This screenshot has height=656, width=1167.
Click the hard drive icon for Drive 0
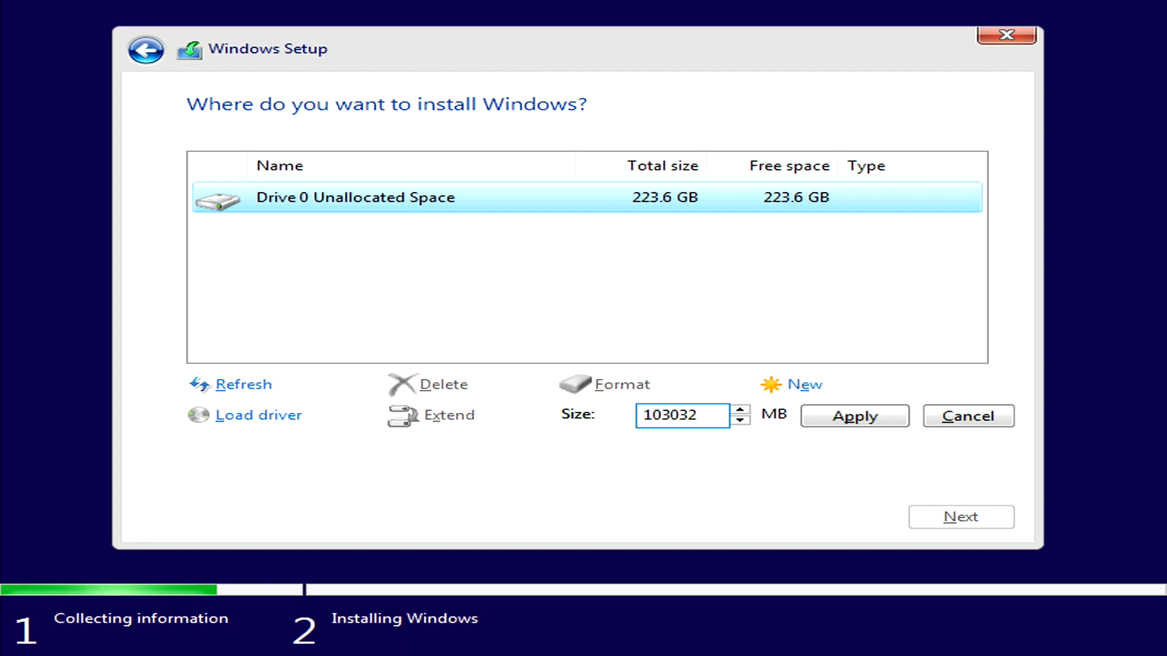(218, 200)
